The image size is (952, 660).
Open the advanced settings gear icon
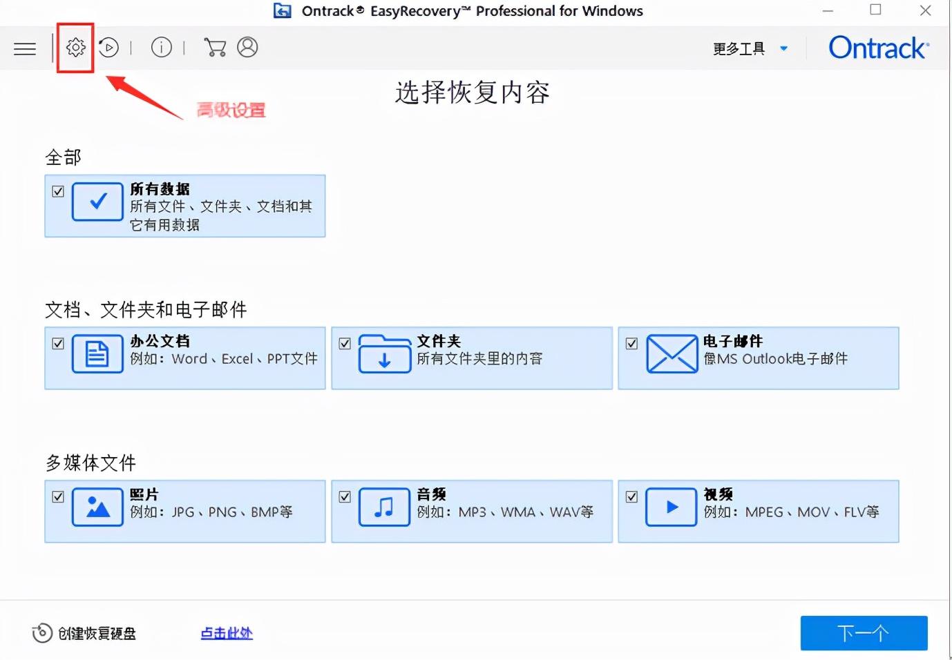75,47
